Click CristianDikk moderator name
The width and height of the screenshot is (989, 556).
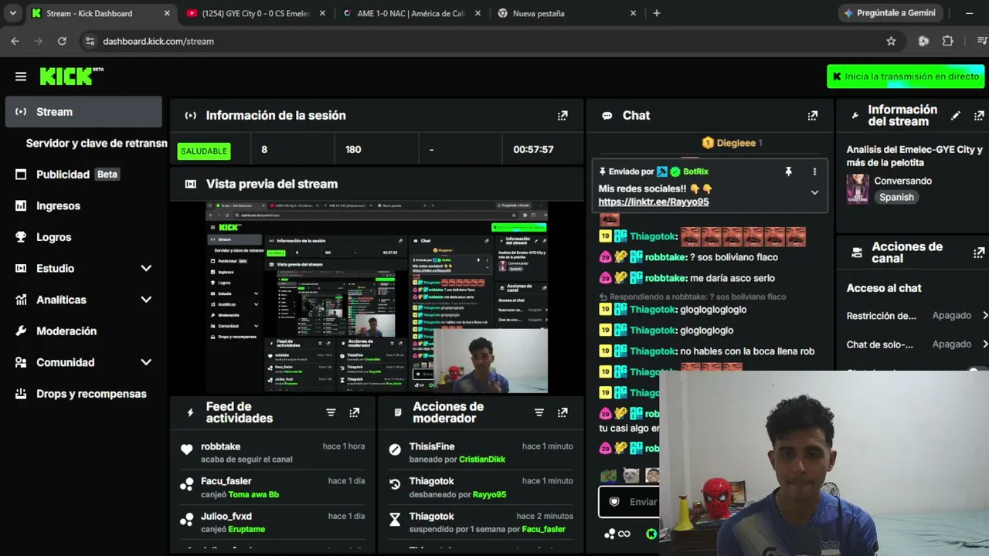pyautogui.click(x=482, y=459)
